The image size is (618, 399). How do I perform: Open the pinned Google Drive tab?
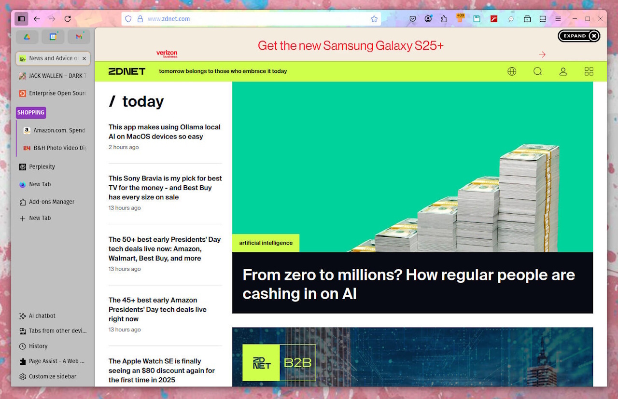click(27, 37)
